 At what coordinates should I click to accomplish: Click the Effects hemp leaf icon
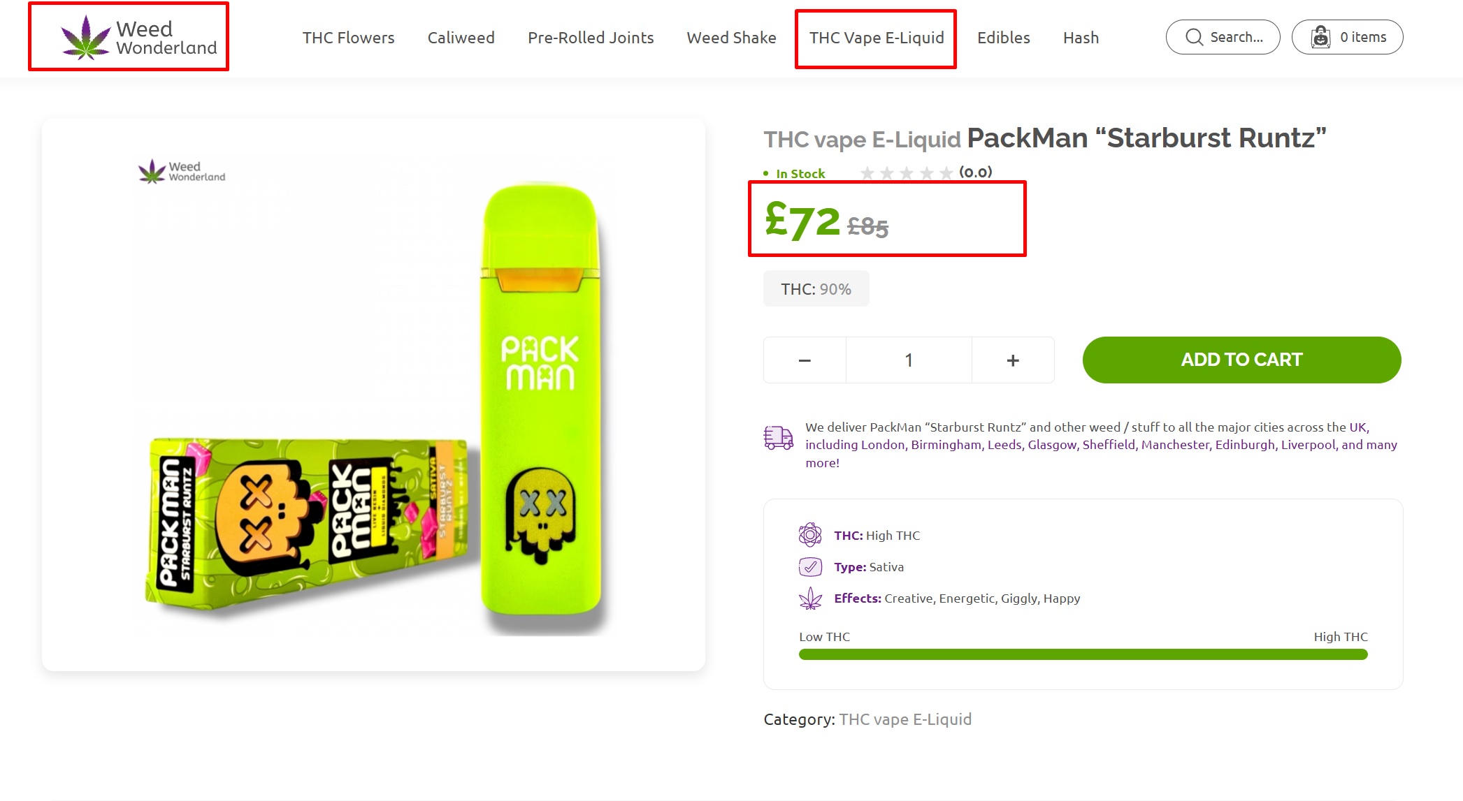(810, 598)
